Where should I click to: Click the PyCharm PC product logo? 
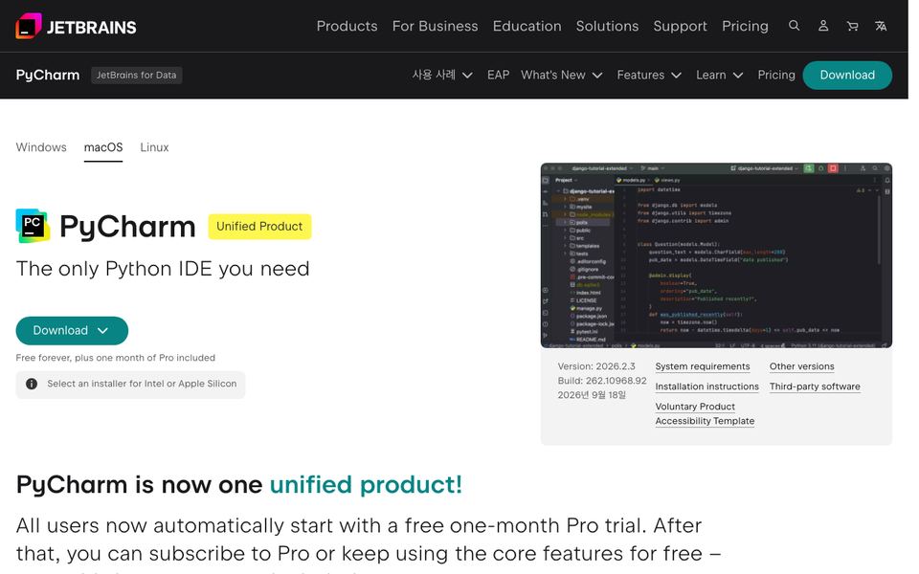(x=33, y=226)
